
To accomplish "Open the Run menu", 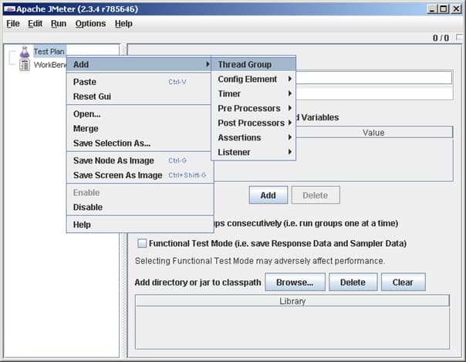I will 59,23.
